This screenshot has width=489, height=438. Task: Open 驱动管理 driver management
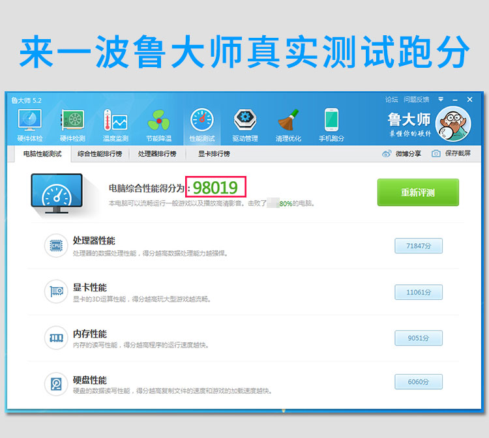[x=245, y=125]
